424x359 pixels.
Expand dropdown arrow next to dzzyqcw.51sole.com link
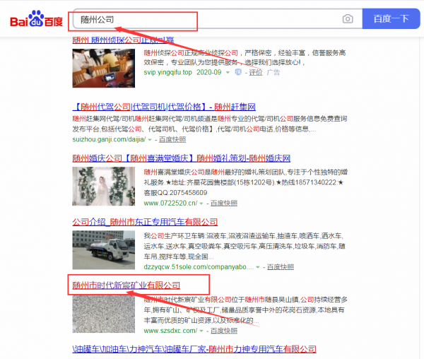tap(259, 268)
